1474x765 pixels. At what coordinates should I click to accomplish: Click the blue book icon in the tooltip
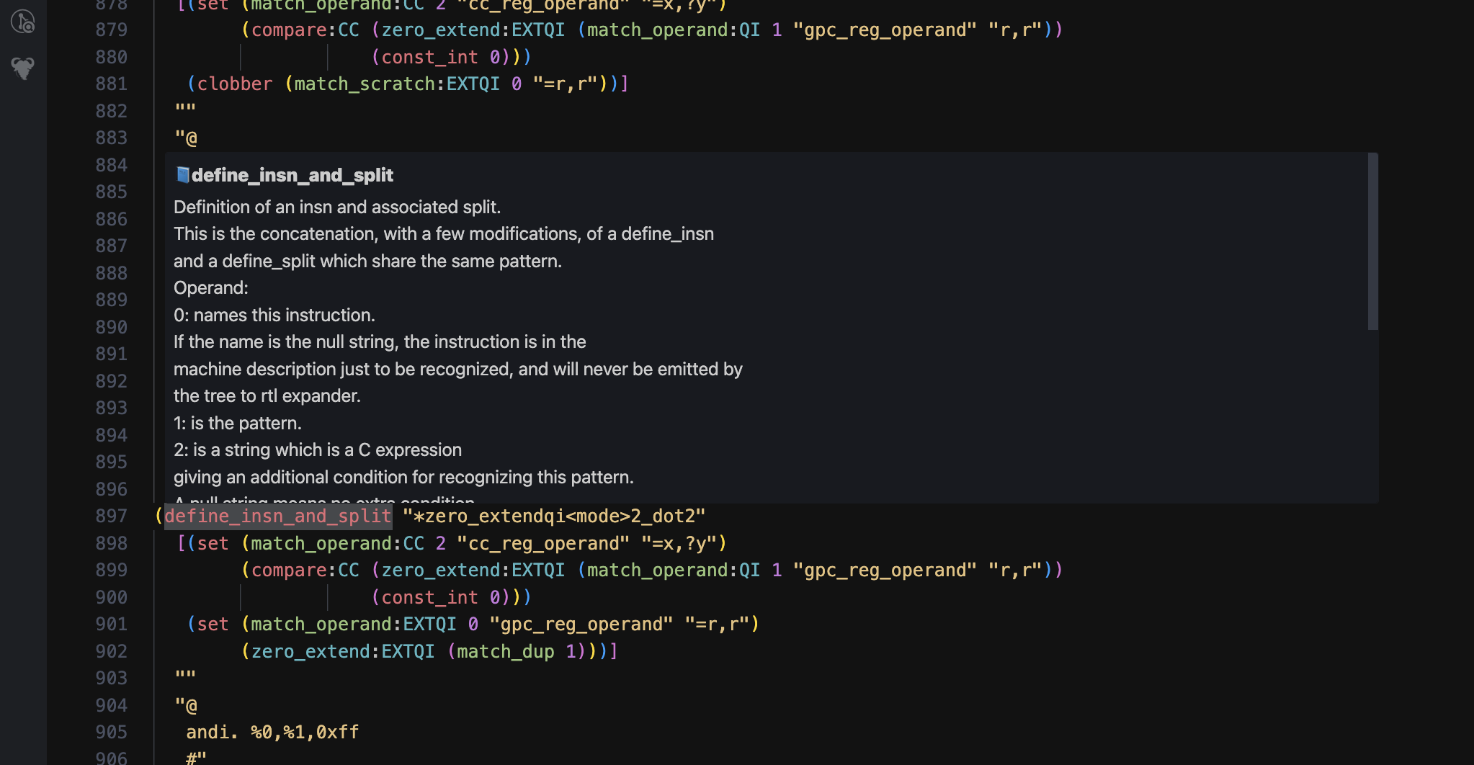click(x=182, y=174)
